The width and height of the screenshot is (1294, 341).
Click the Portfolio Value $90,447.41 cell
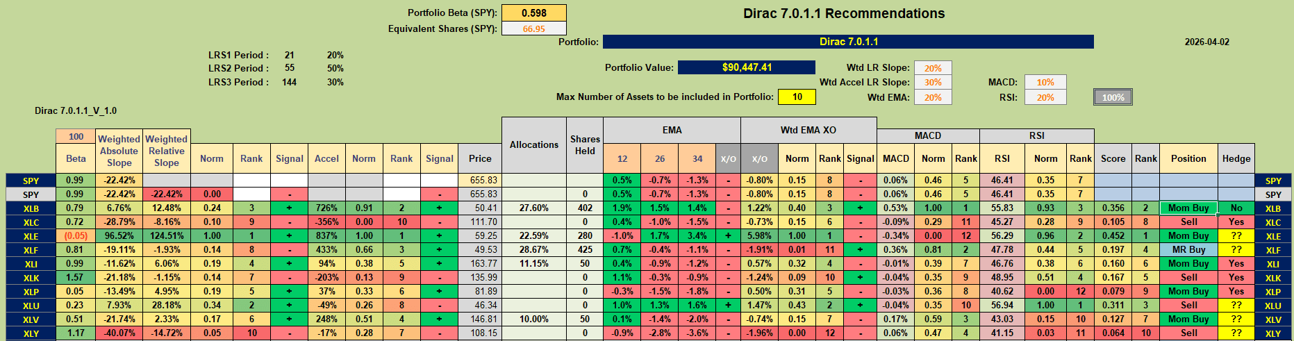pyautogui.click(x=747, y=67)
